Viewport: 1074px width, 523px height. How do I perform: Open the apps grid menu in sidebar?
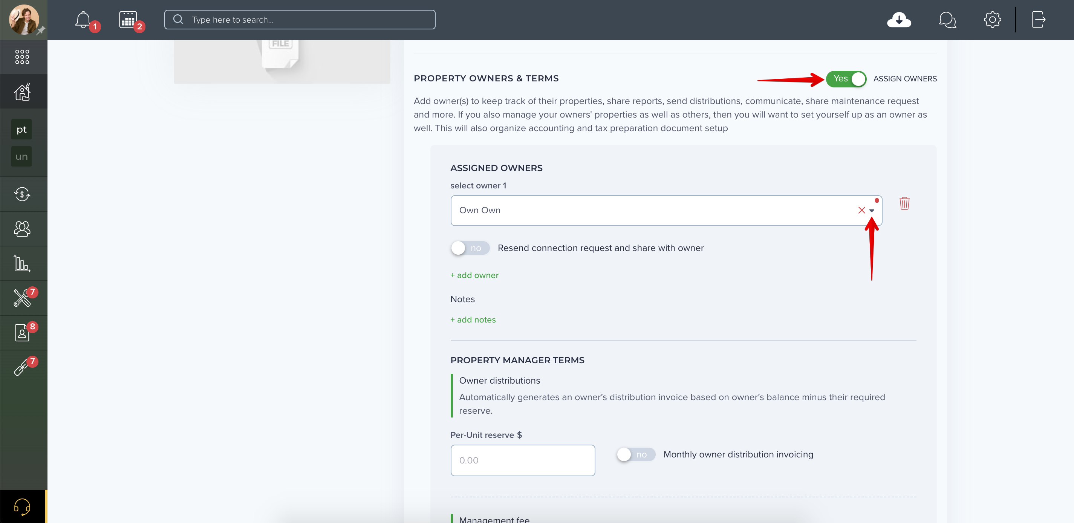point(22,57)
